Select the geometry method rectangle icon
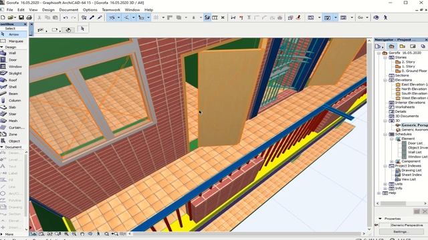428x240 pixels. [x=55, y=30]
